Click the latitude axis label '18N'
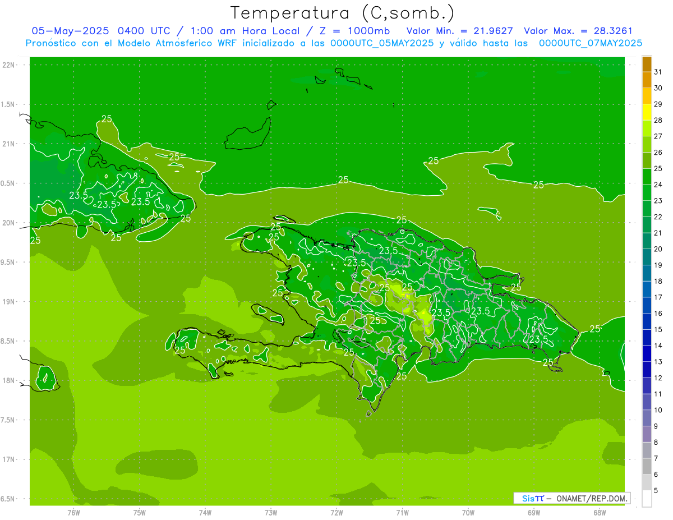The width and height of the screenshot is (673, 520). pyautogui.click(x=8, y=380)
